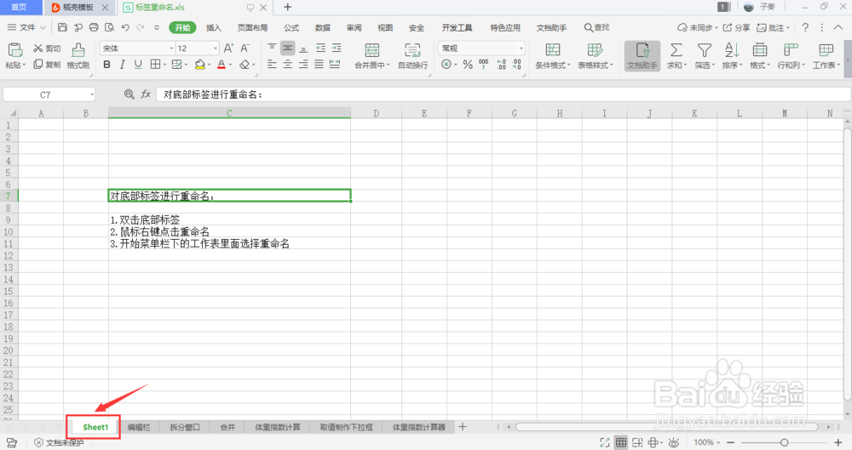Toggle Auto Wrap (自动换行)
Viewport: 852px width, 450px height.
[x=413, y=56]
